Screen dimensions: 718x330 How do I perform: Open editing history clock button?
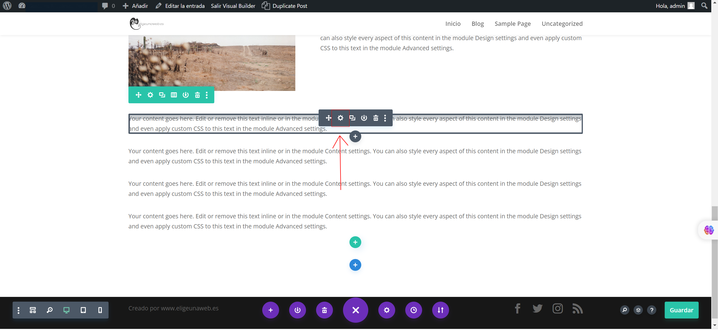click(413, 310)
